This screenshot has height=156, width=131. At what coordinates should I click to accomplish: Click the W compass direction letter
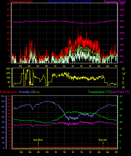coord(124,74)
